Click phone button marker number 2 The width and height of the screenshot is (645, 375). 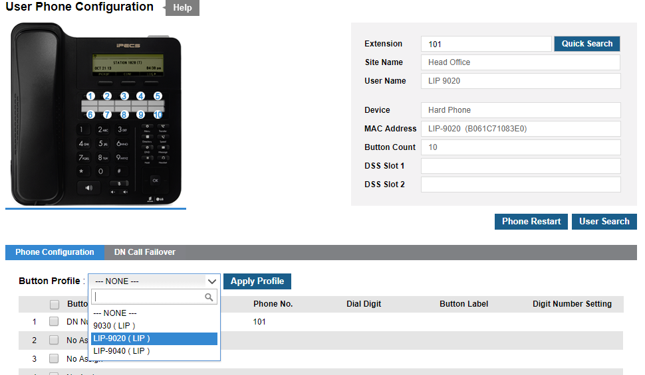(x=107, y=96)
